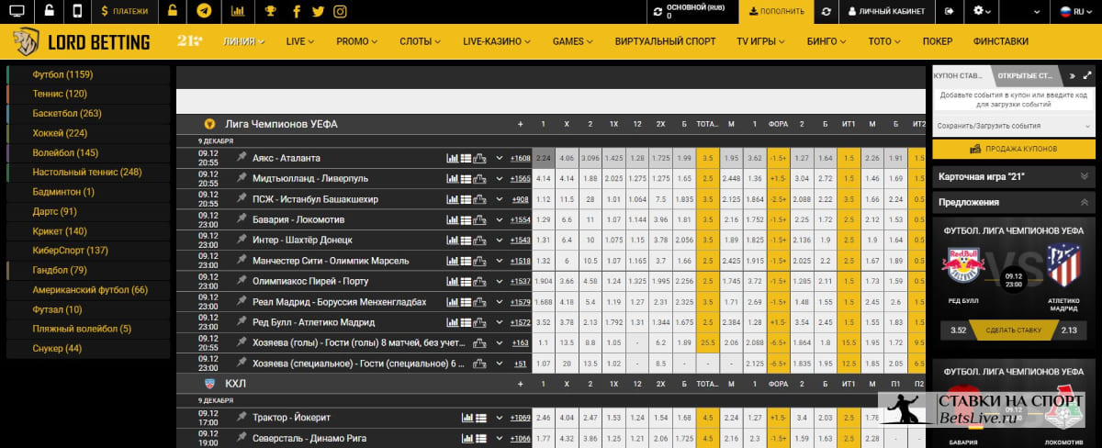Screen dimensions: 1102x448
Task: Open statistics chart for Реал Мадрид - Боруссия Менхенгладбах
Action: click(452, 301)
